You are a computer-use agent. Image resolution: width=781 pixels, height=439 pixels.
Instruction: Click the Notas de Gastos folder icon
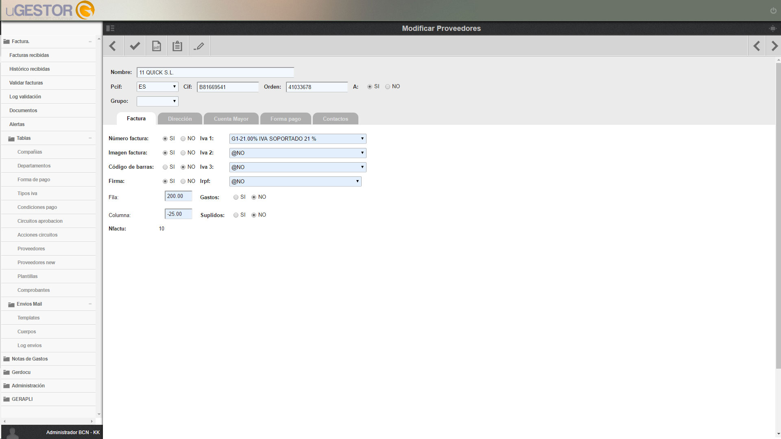pyautogui.click(x=6, y=359)
